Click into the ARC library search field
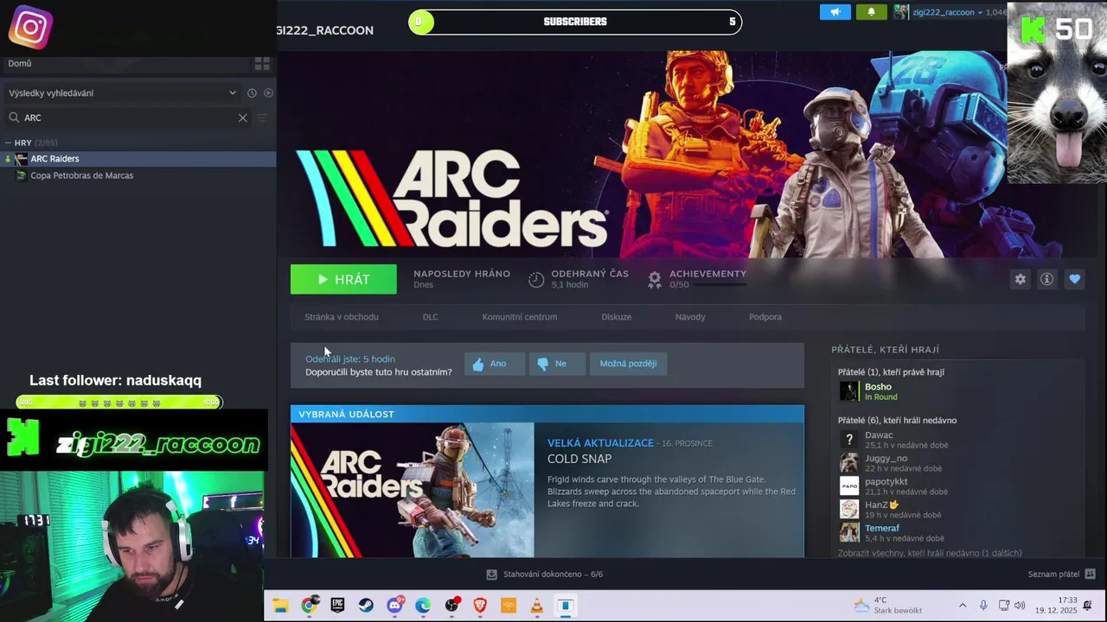This screenshot has height=622, width=1107. point(128,117)
